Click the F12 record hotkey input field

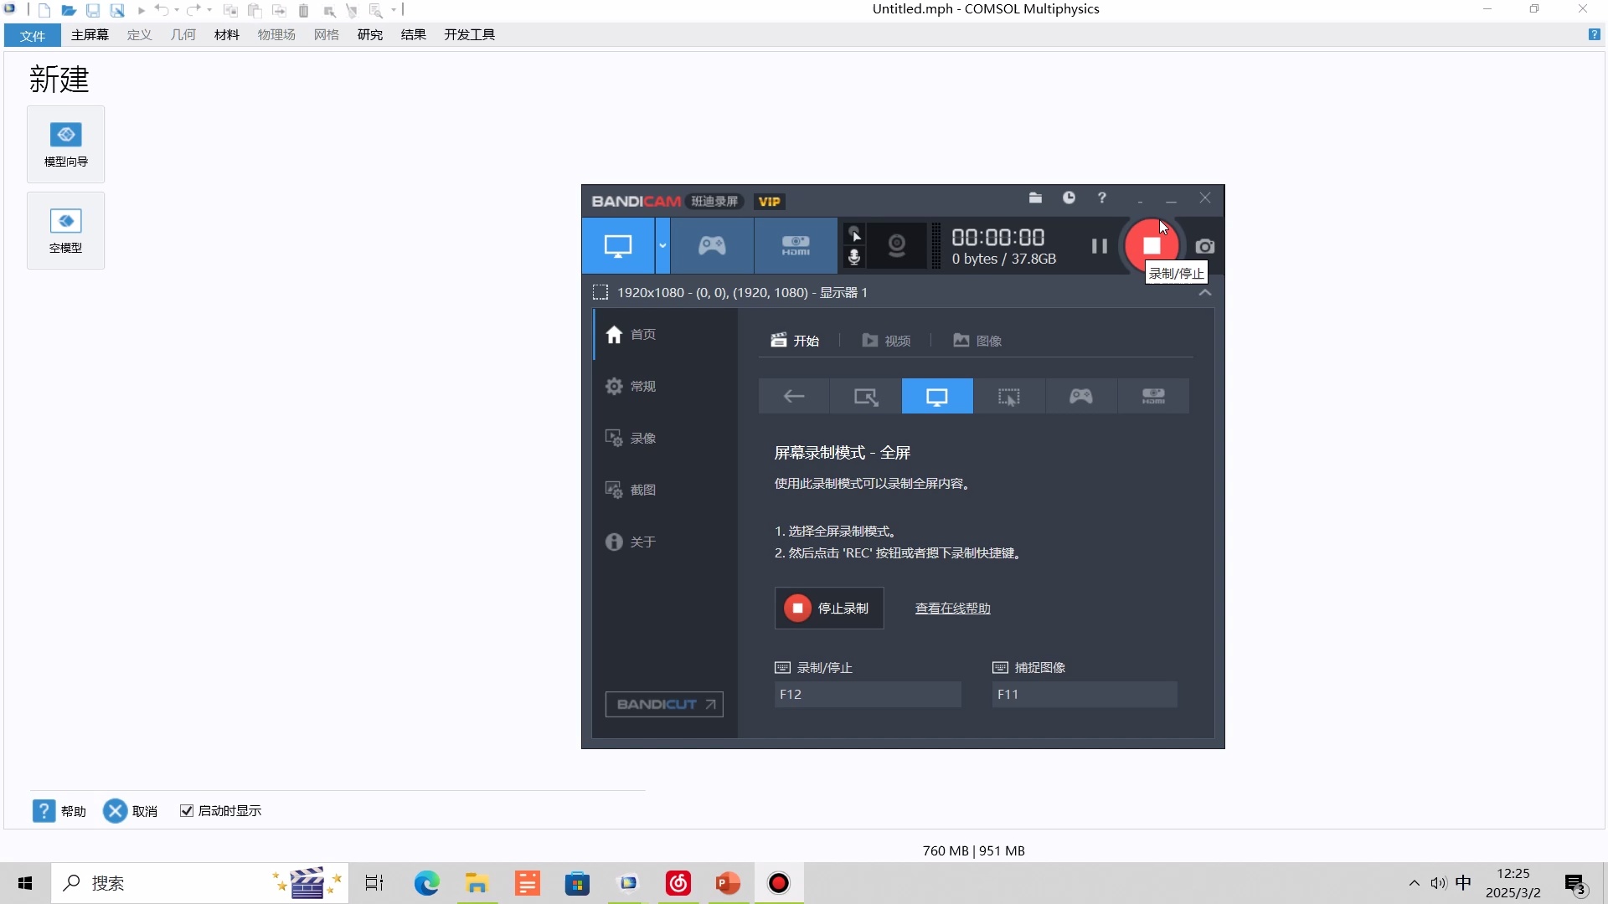coord(868,694)
